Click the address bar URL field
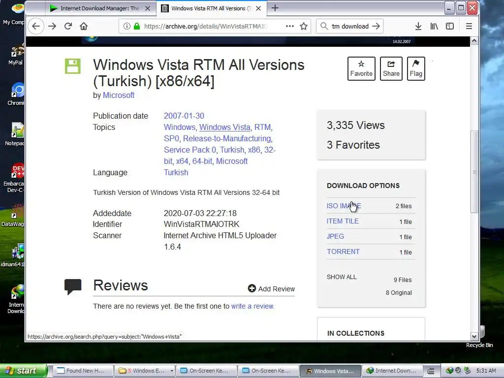Image resolution: width=504 pixels, height=378 pixels. (x=206, y=27)
